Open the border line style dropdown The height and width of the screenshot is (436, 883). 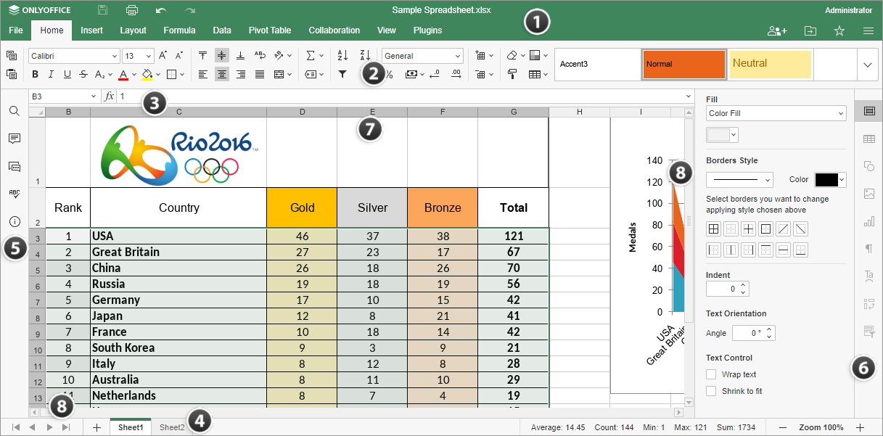(739, 179)
